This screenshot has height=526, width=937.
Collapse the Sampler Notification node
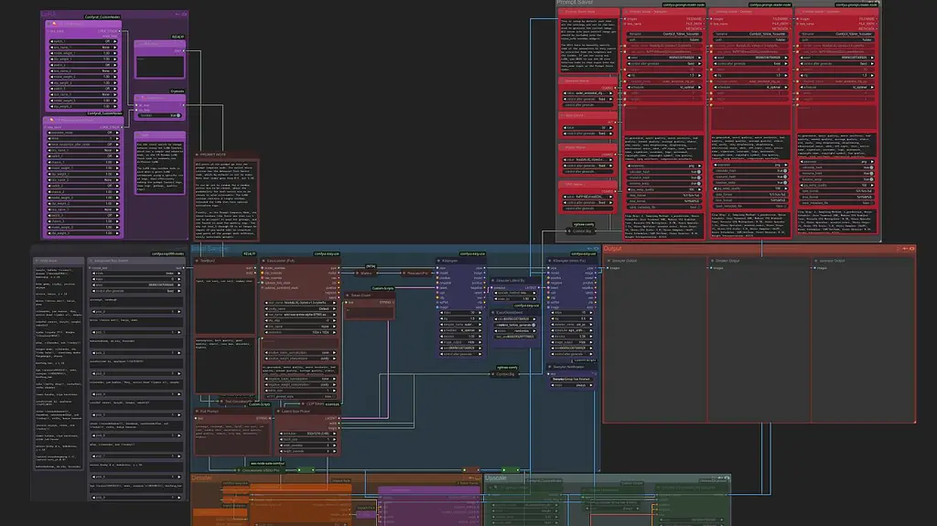click(x=550, y=367)
